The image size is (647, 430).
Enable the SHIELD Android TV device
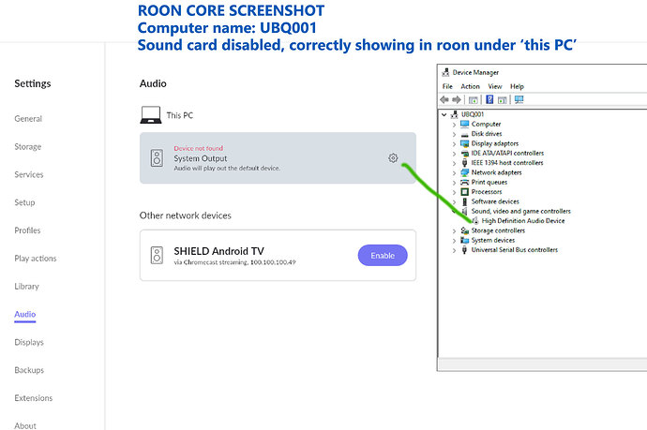[383, 256]
